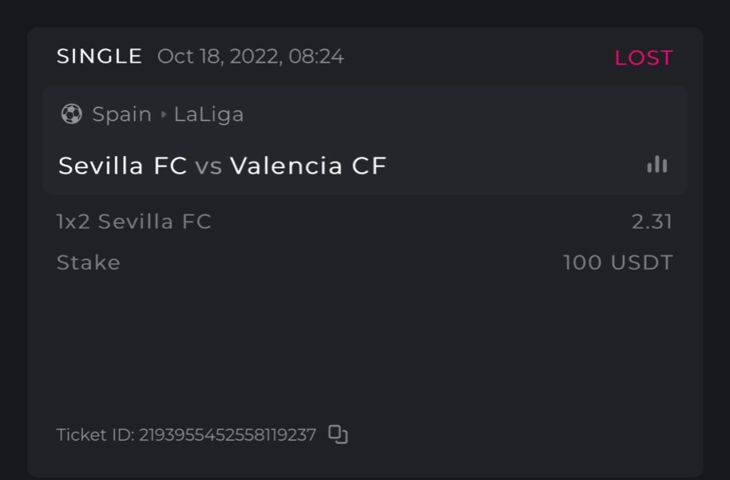This screenshot has width=730, height=480.
Task: Click the arrow between Spain and LaLiga
Action: coord(163,115)
